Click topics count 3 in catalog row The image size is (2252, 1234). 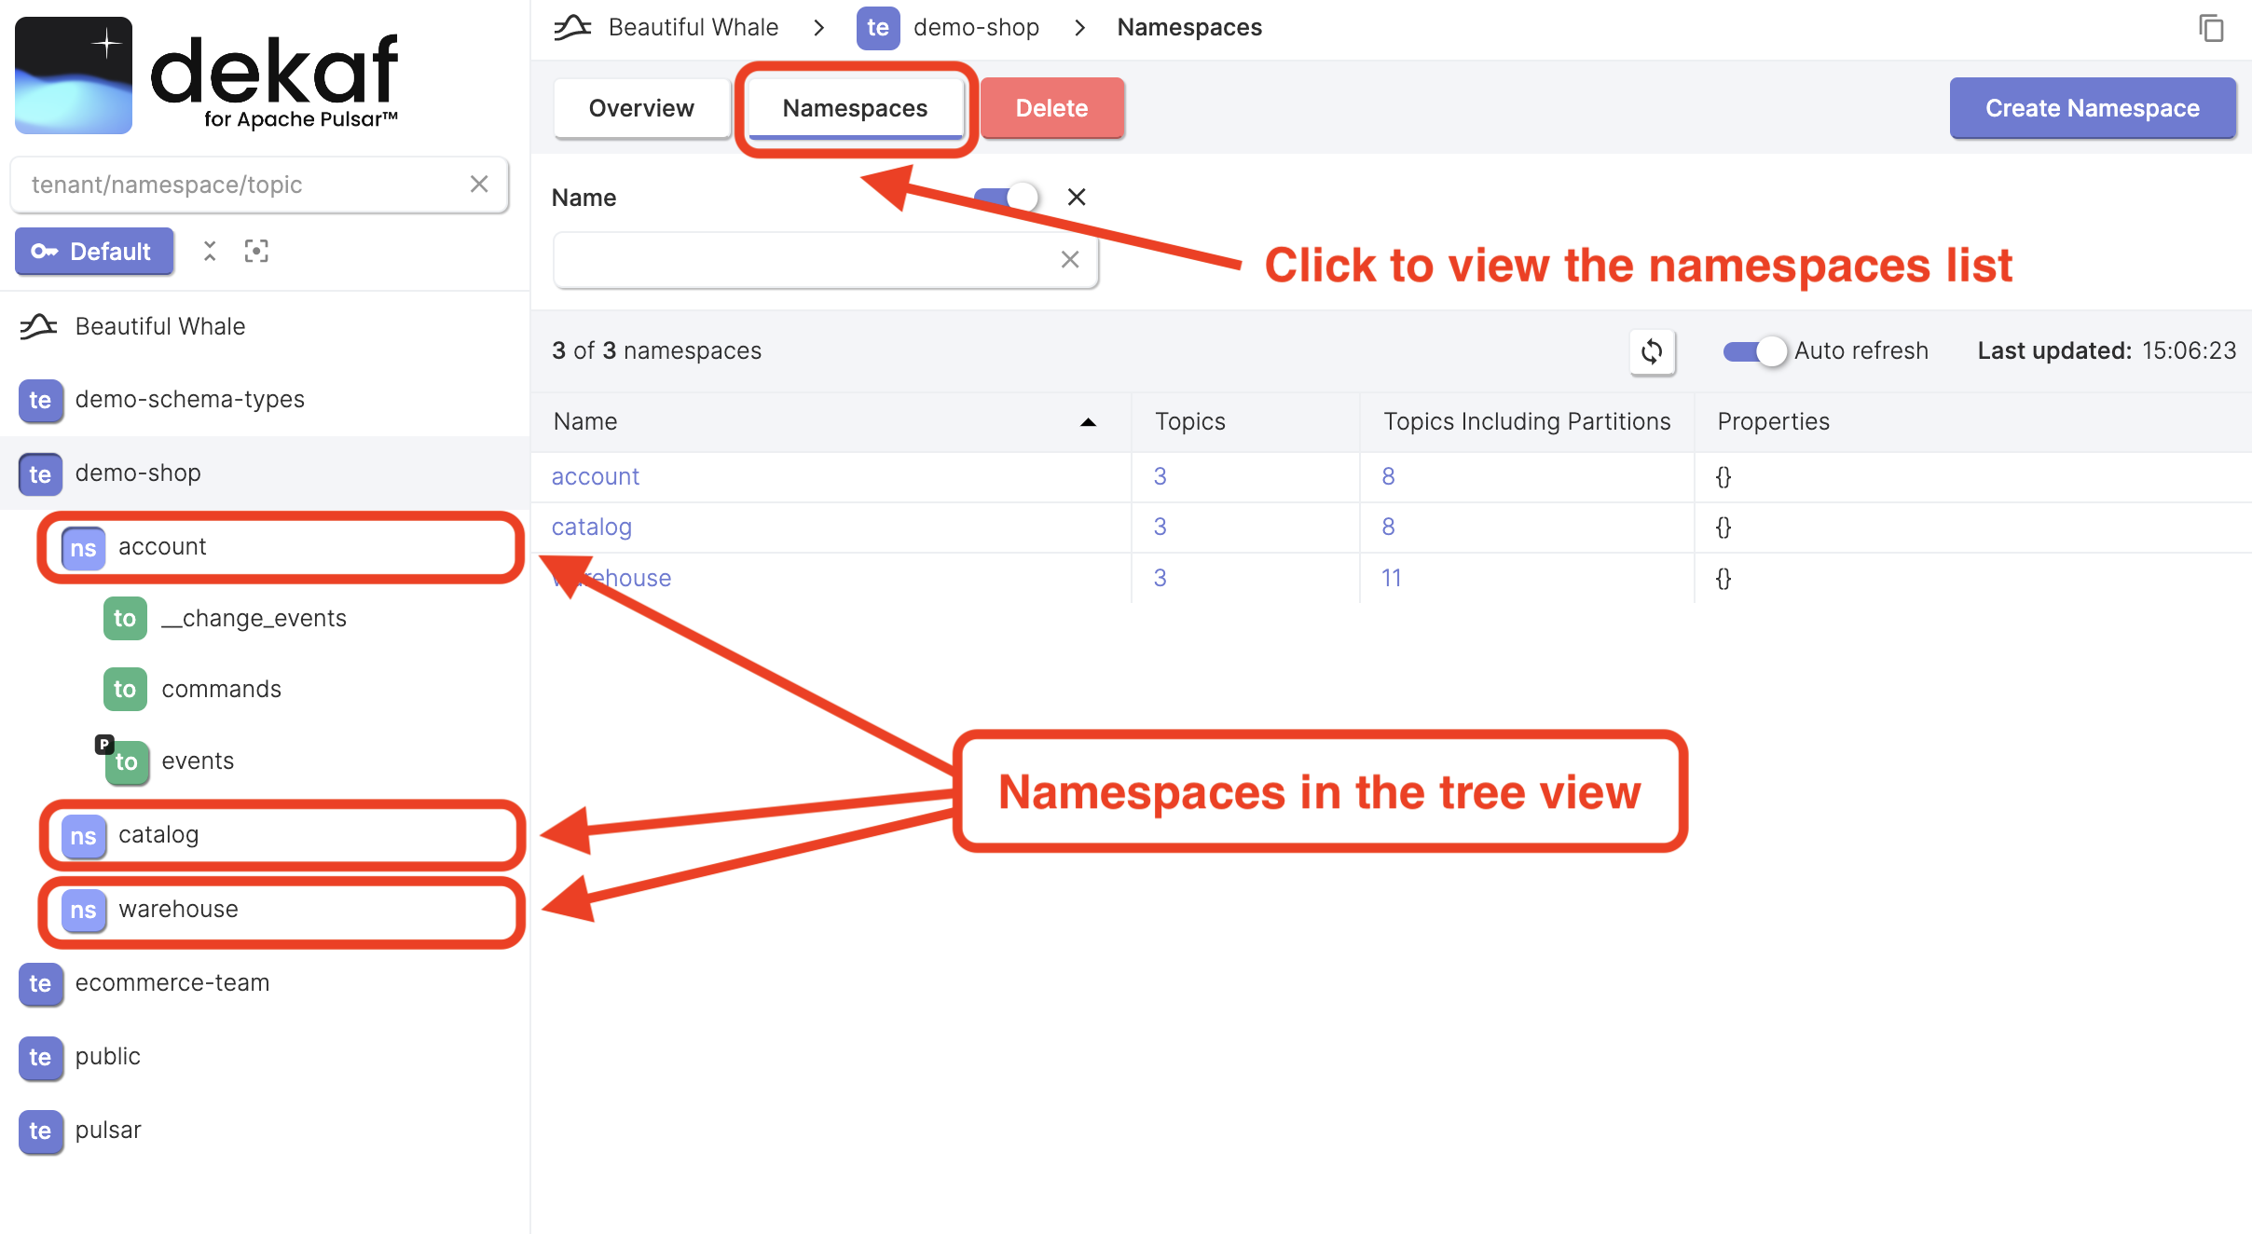pyautogui.click(x=1160, y=527)
